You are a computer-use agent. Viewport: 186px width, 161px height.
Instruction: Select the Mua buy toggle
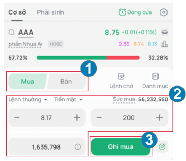(x=27, y=82)
